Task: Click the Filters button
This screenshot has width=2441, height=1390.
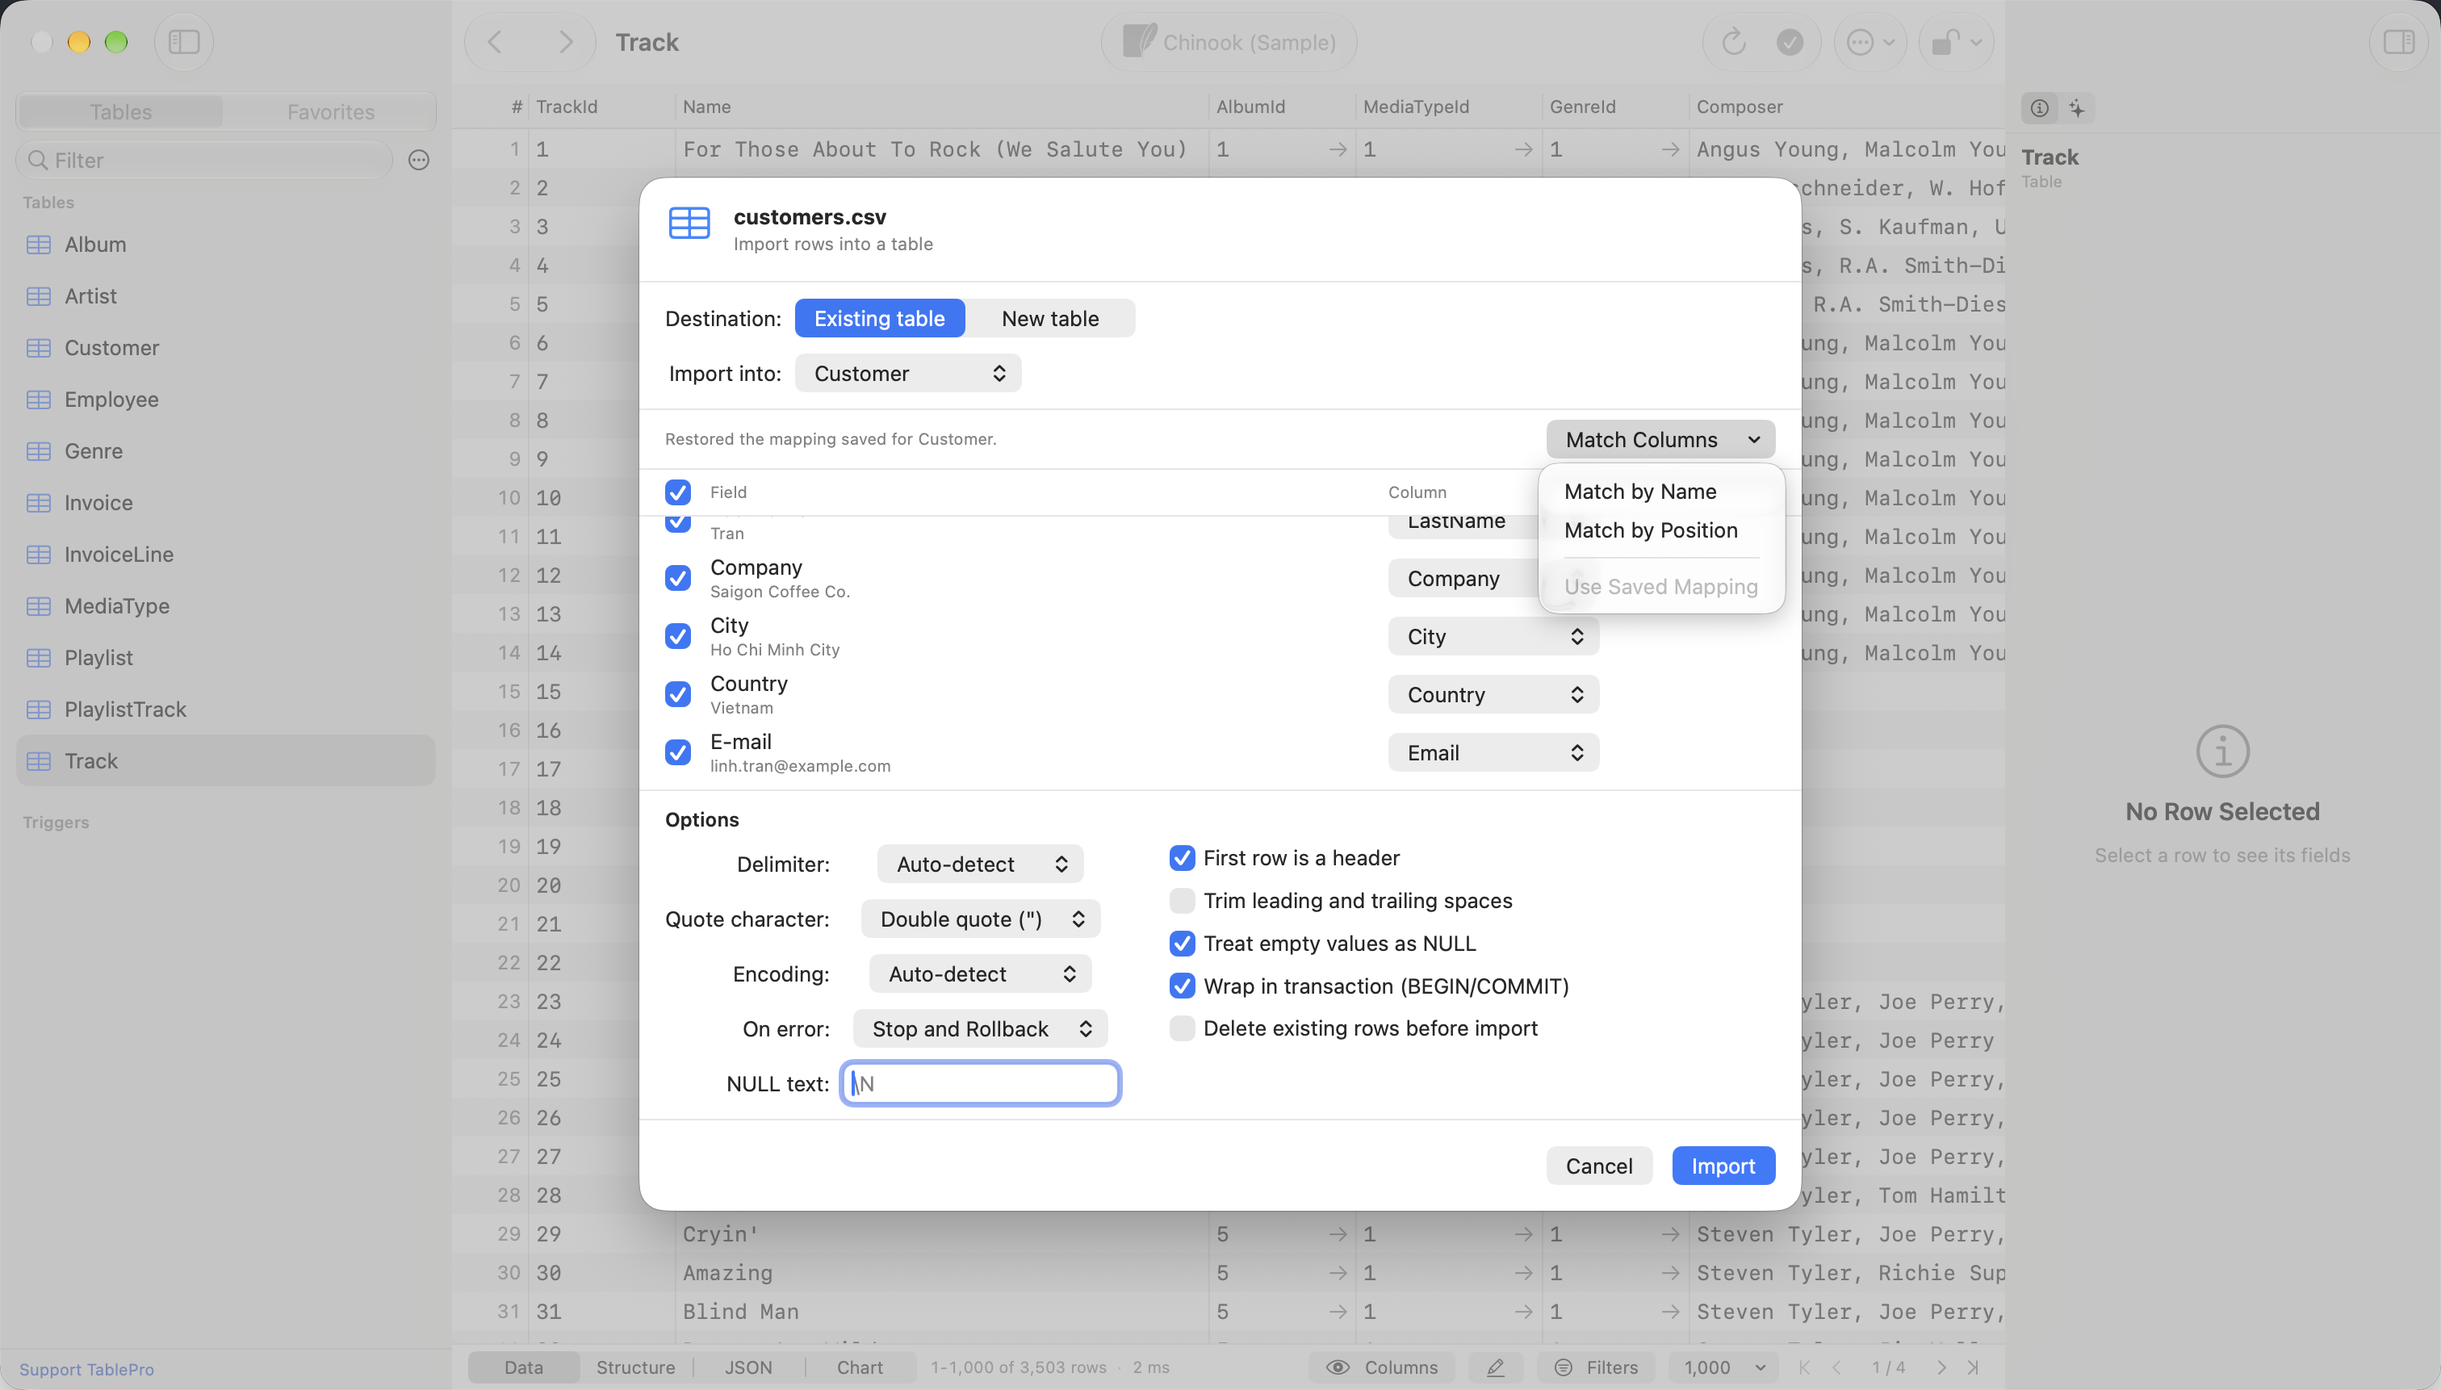Action: pos(1596,1367)
